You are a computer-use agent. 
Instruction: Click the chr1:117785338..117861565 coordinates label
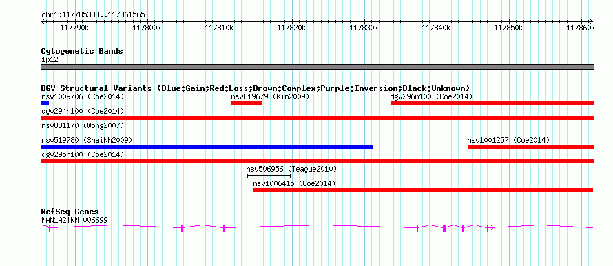[x=93, y=15]
